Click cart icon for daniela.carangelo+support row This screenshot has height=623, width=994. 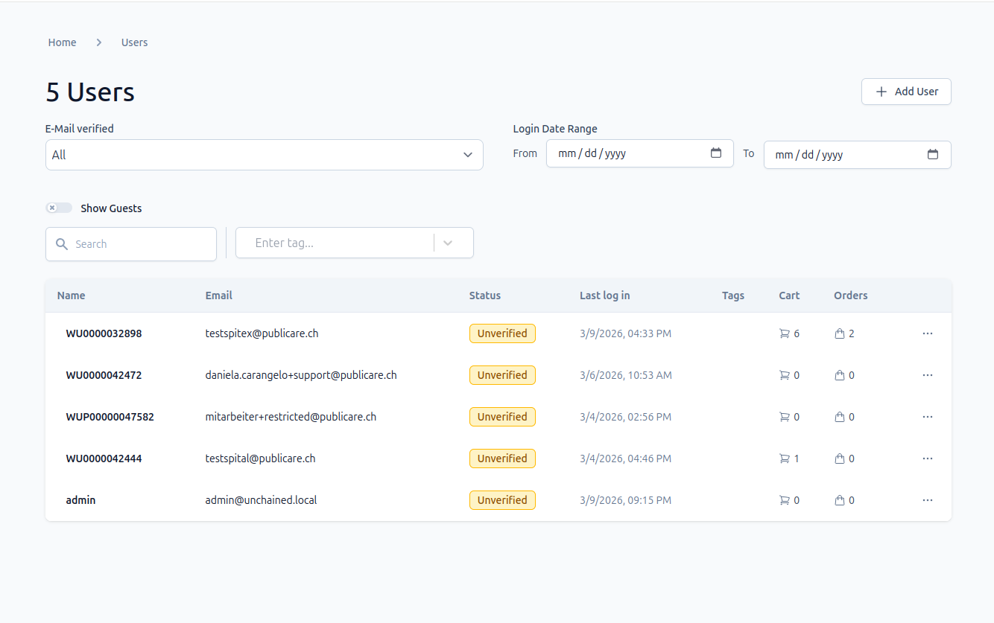pos(784,375)
